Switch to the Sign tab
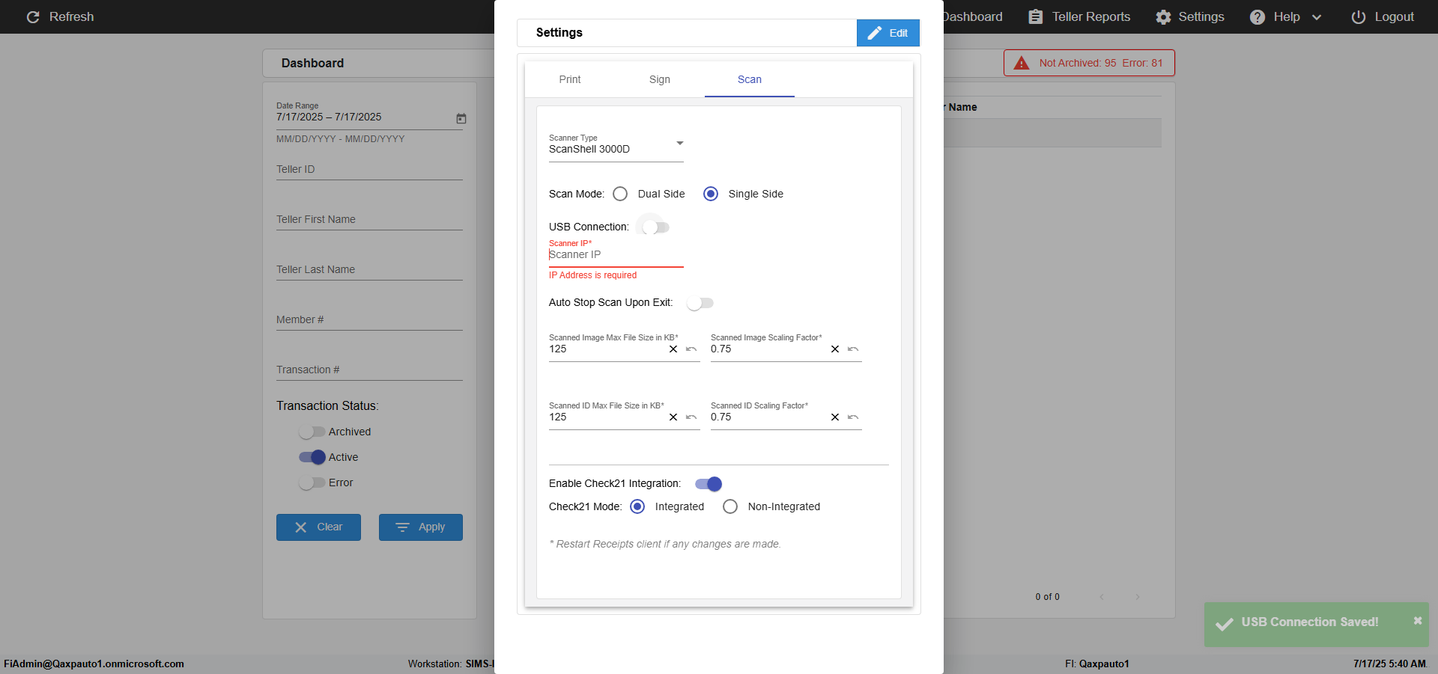This screenshot has height=674, width=1438. coord(660,79)
